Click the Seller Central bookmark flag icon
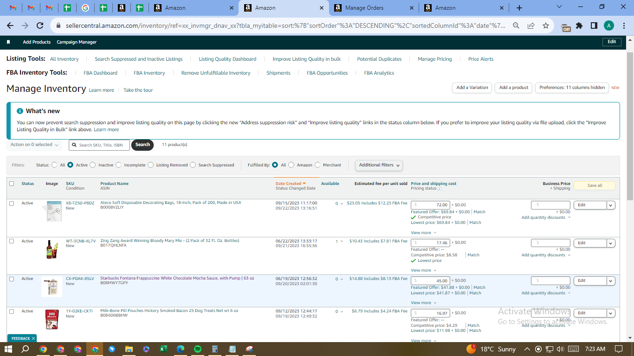Image resolution: width=634 pixels, height=356 pixels. 8,42
